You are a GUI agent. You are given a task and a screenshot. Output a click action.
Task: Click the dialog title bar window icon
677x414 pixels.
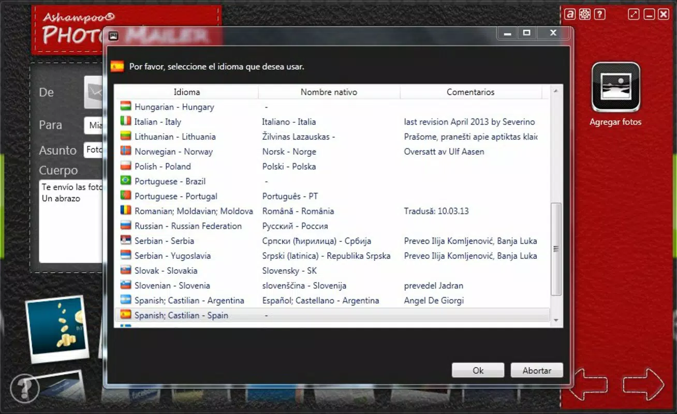114,36
